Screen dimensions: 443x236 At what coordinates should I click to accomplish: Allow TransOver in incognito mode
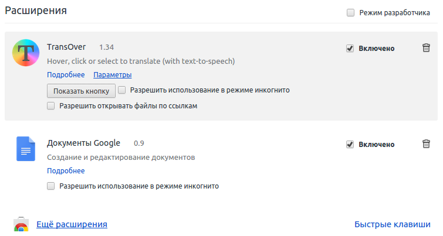tap(122, 90)
